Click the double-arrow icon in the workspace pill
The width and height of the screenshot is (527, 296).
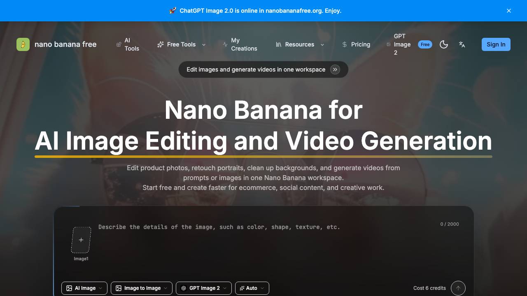[x=335, y=69]
